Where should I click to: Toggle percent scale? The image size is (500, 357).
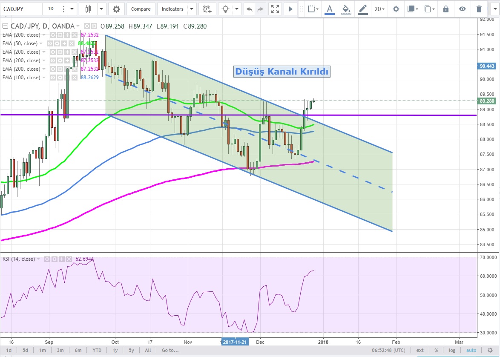tap(436, 350)
